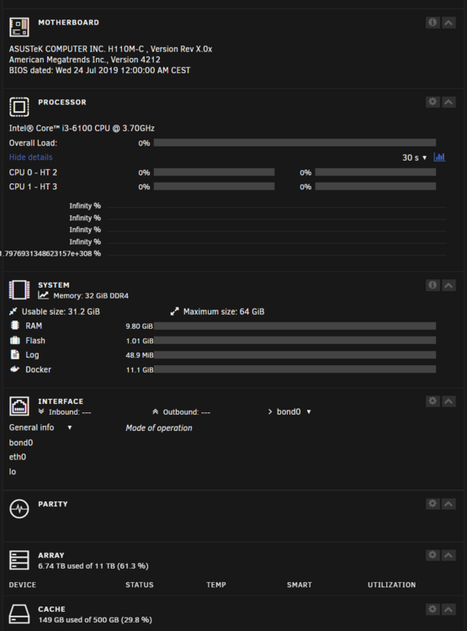Click the CPU 1 - HT 3 label
Viewport: 467px width, 631px height.
coord(33,187)
